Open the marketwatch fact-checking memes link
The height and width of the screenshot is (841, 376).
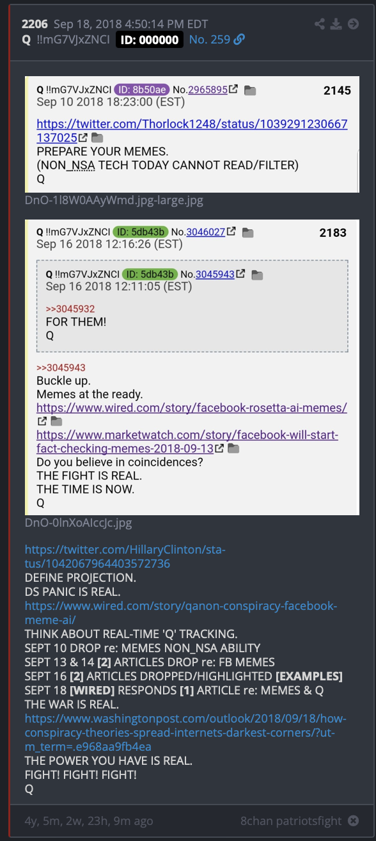(x=187, y=442)
